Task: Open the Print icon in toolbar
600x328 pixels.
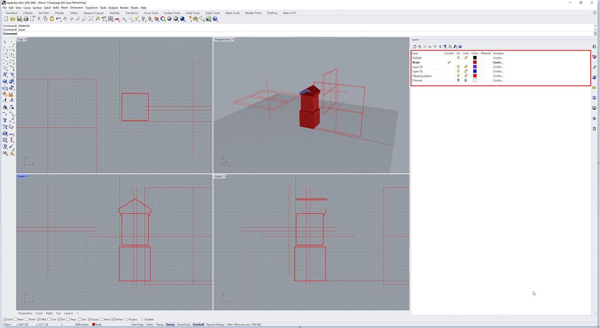Action: [26, 19]
